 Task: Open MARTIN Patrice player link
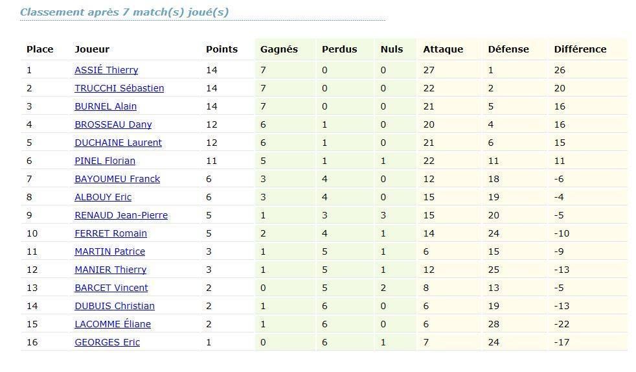[x=109, y=251]
